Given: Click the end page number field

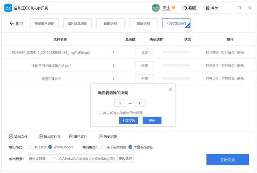Looking at the screenshot, I should pos(139,103).
